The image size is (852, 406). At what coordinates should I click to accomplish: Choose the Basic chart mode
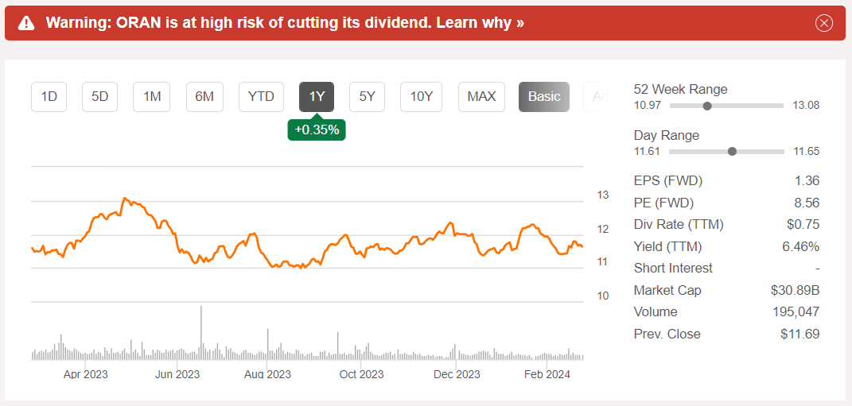(x=544, y=97)
